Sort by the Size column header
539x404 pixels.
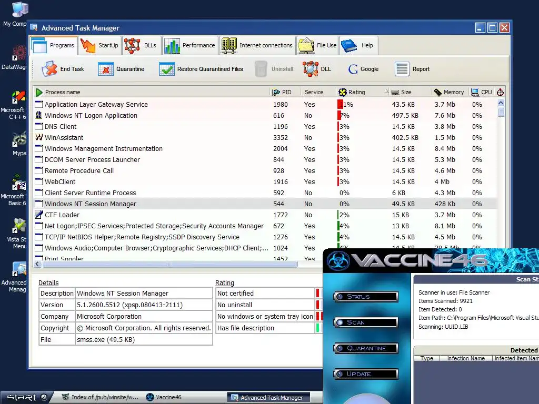411,92
